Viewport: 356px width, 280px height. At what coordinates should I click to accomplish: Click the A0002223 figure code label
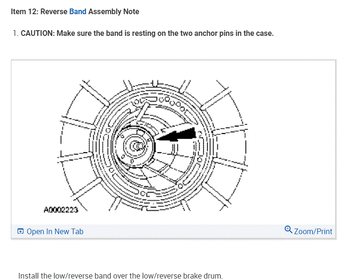click(x=62, y=208)
